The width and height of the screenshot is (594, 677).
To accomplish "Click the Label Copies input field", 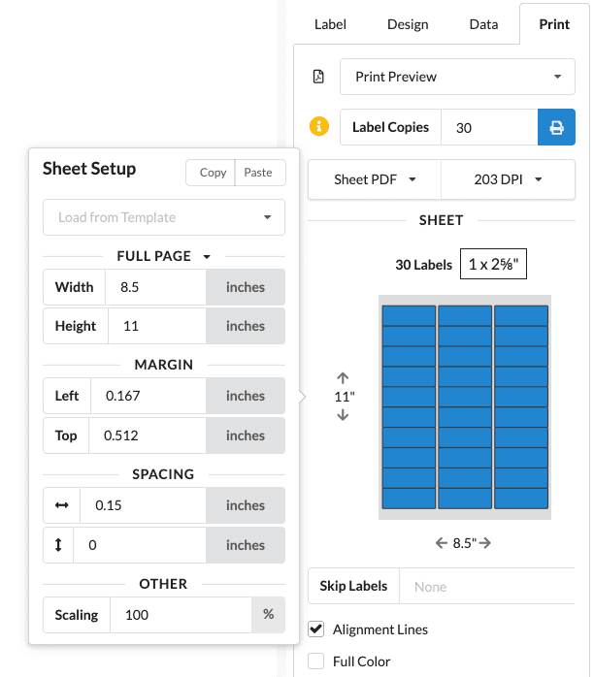I will [489, 127].
